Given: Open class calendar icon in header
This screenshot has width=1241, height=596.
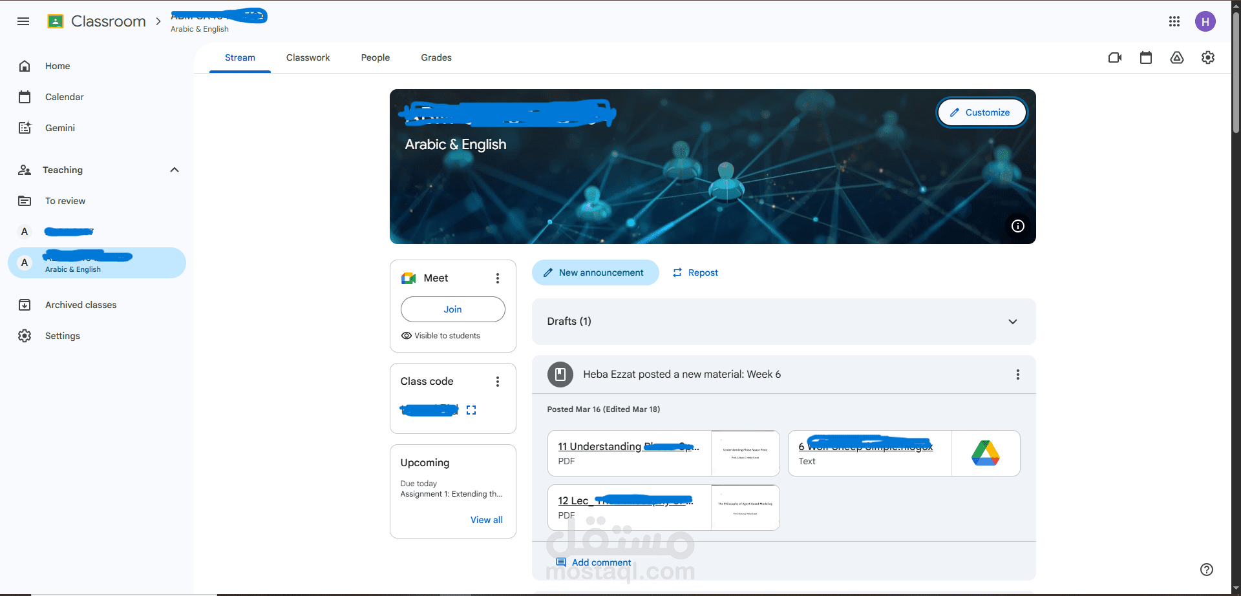Looking at the screenshot, I should coord(1146,57).
